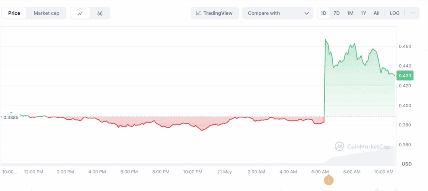Click the USD currency label

point(406,164)
